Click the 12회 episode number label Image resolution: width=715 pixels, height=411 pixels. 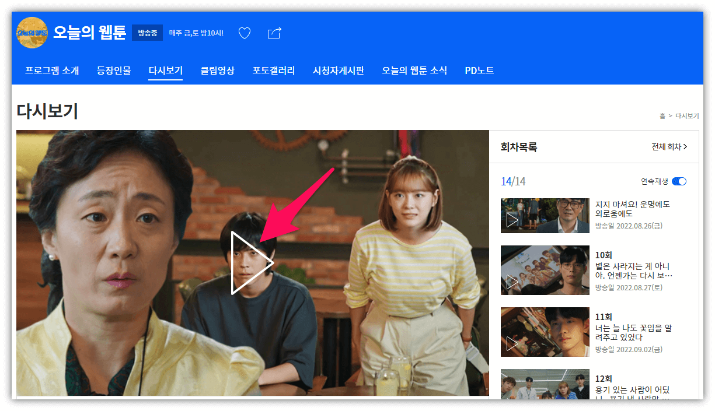tap(604, 378)
